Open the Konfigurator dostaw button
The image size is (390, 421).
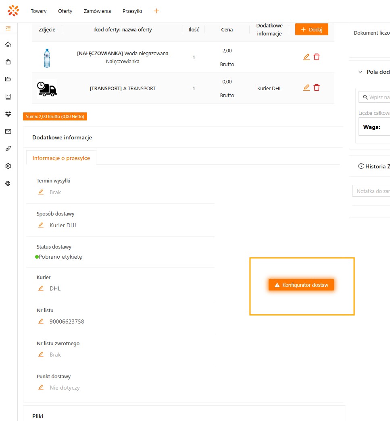[x=302, y=285]
